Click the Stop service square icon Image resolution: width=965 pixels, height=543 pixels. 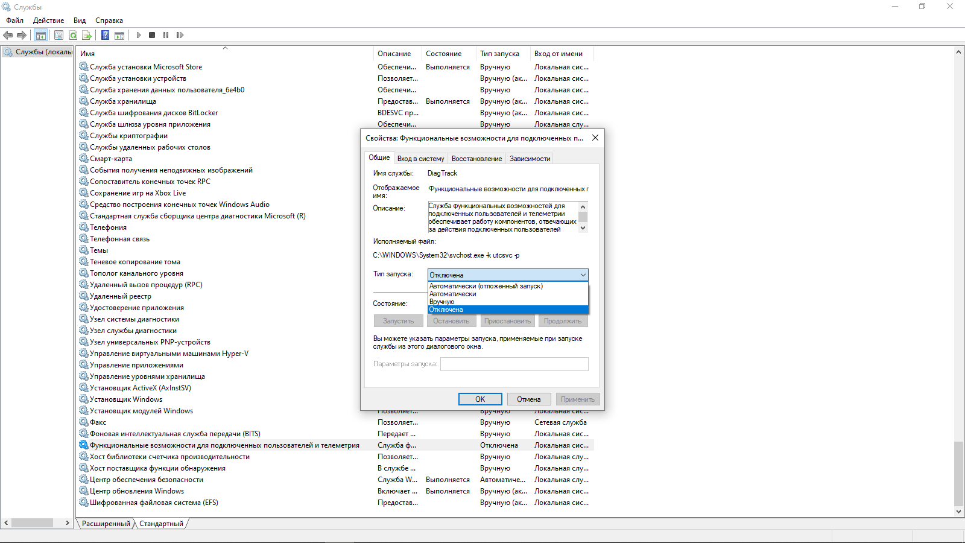pyautogui.click(x=152, y=35)
